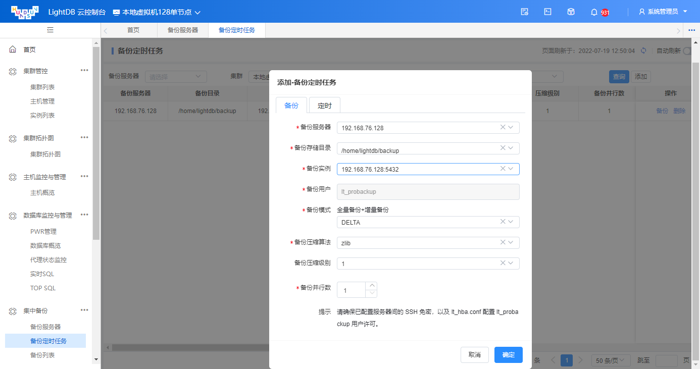The image size is (700, 369).
Task: Open the 系统管理员 user menu
Action: 663,12
